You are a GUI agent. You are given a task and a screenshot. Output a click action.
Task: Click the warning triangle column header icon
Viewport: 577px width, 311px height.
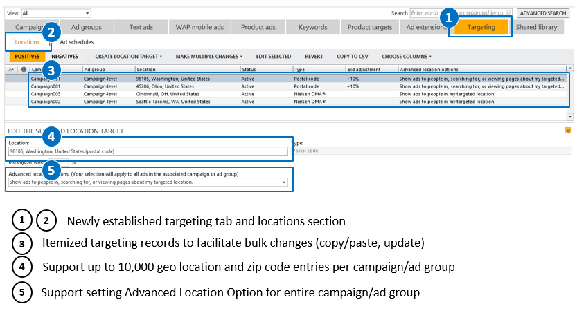tap(12, 70)
